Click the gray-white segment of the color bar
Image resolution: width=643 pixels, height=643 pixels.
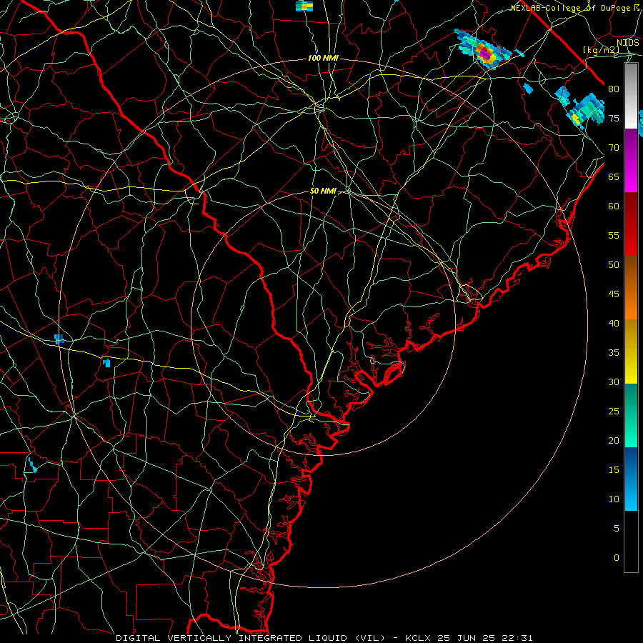[x=631, y=96]
